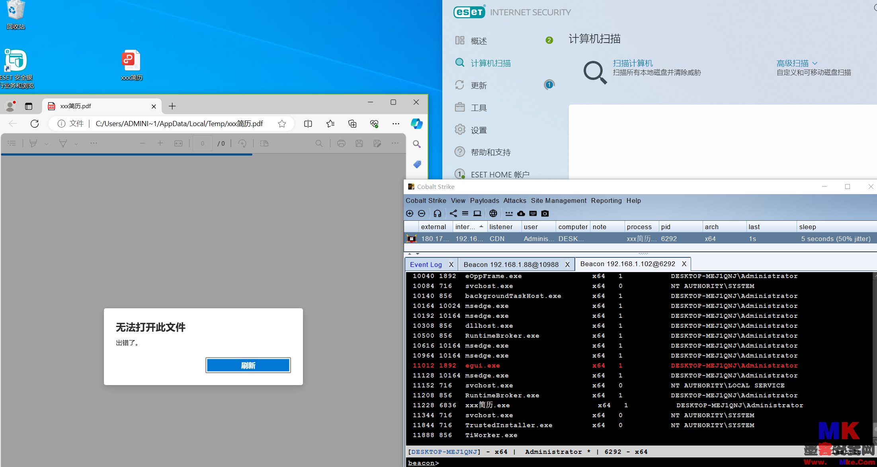Select the 回收站 desktop icon

click(x=16, y=15)
